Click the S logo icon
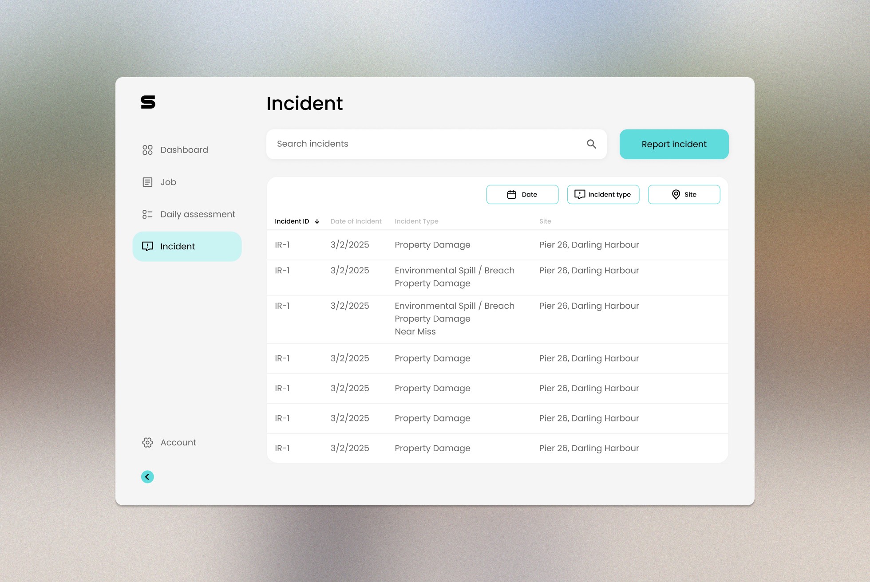Image resolution: width=870 pixels, height=582 pixels. (148, 102)
